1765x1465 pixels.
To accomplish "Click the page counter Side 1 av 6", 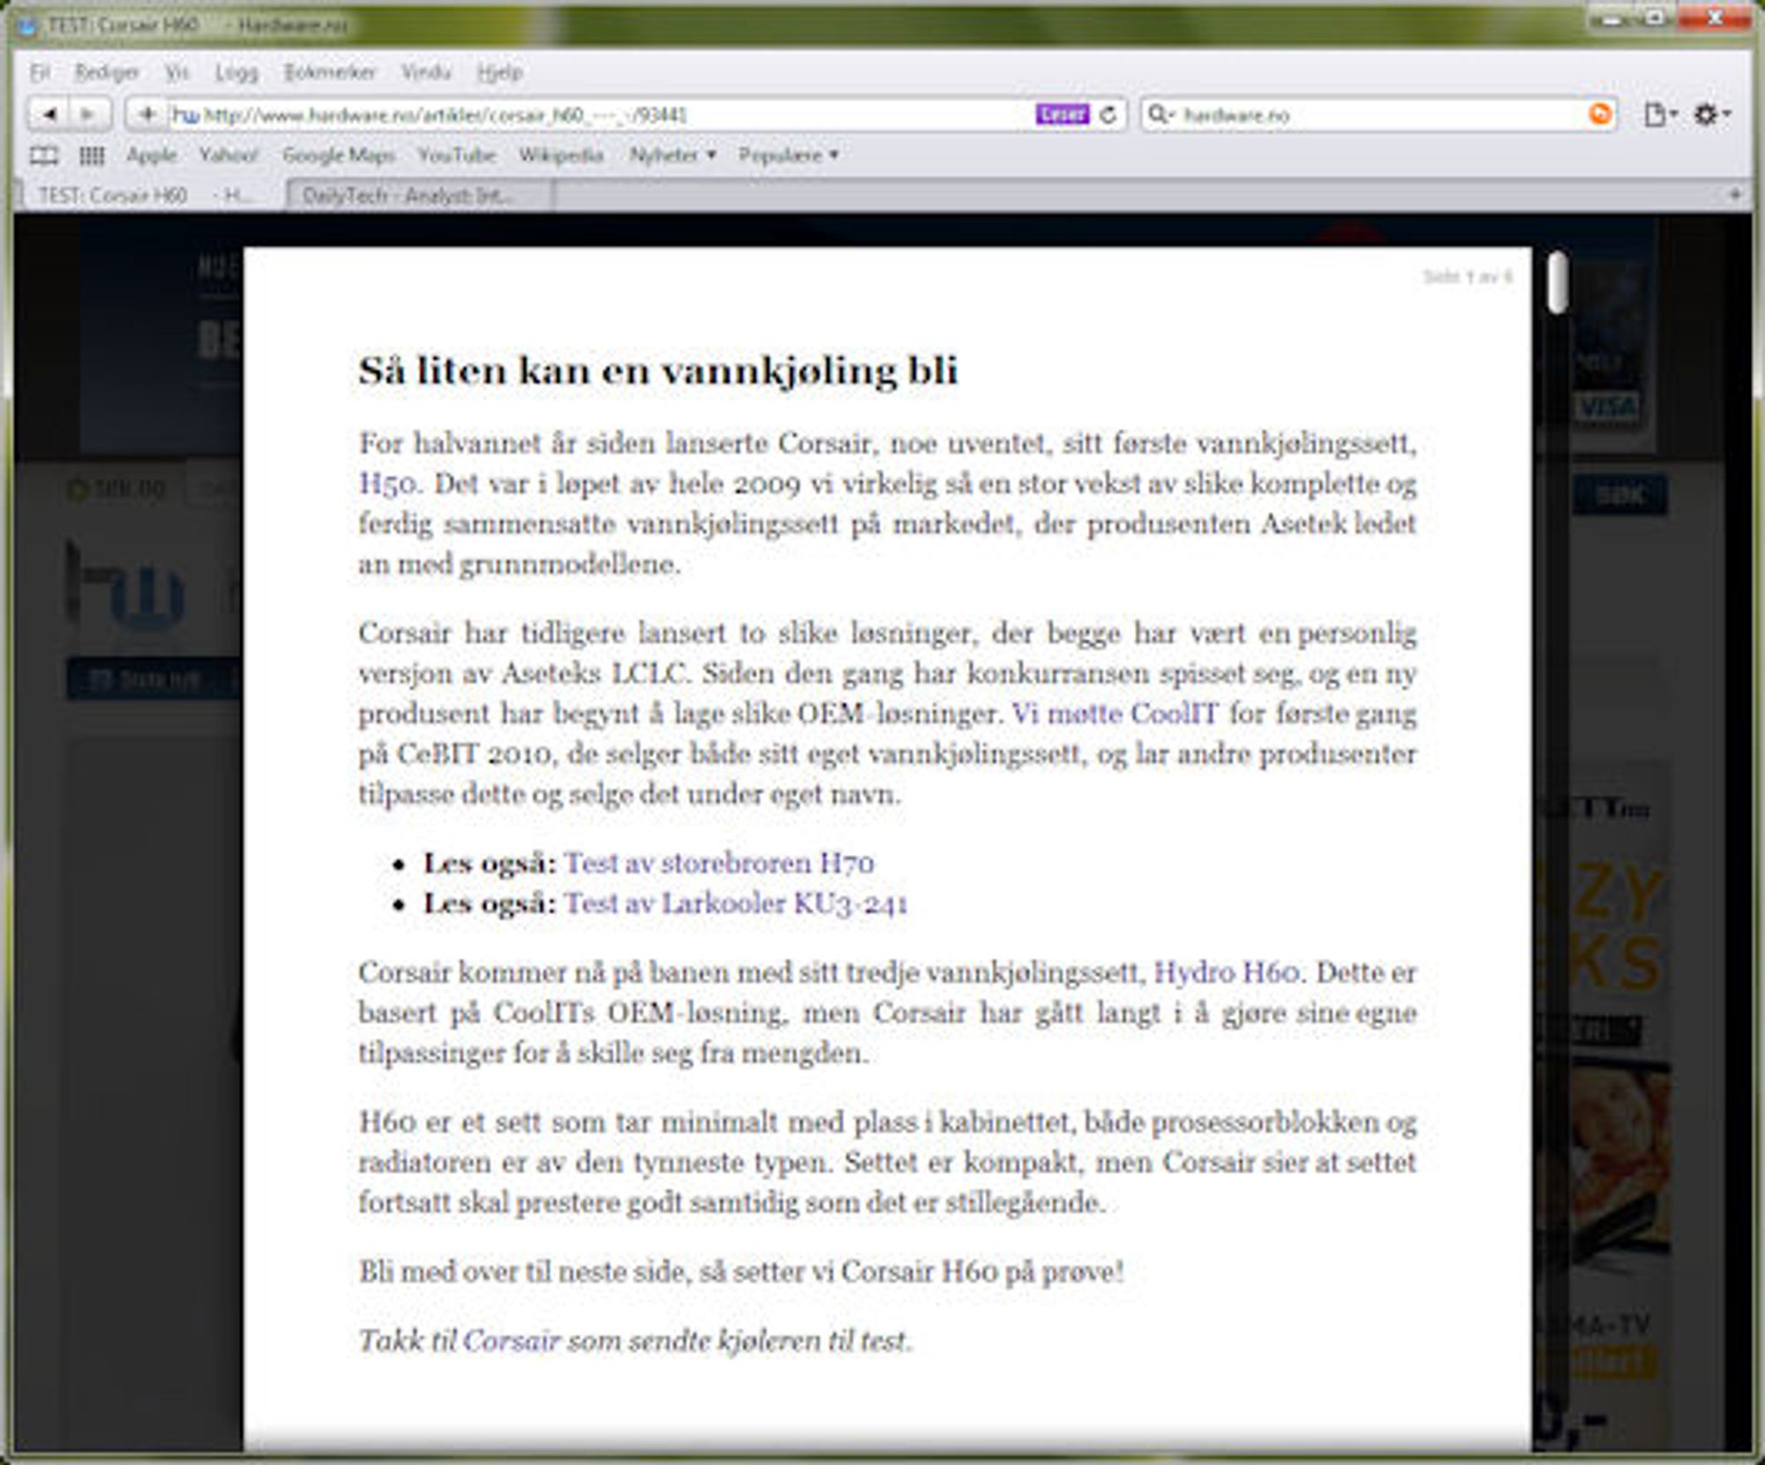I will (x=1468, y=277).
